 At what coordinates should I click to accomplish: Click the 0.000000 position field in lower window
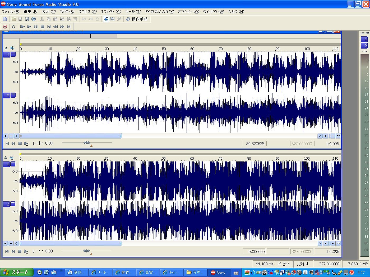click(254, 252)
